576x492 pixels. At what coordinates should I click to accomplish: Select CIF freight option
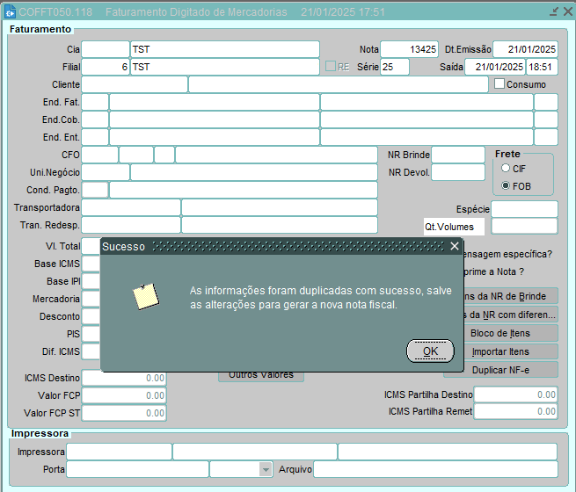[506, 168]
